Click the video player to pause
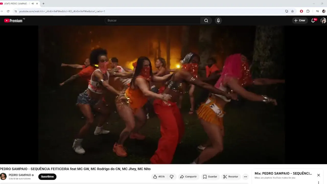327x184 pixels. (x=161, y=95)
